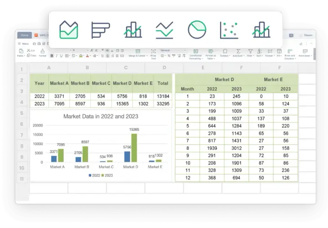
Task: Click the Worksheet icon
Action: coord(305,51)
